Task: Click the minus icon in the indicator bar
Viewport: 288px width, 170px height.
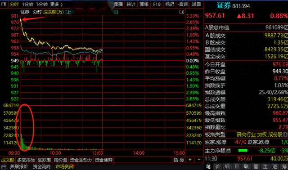Action: click(x=199, y=160)
